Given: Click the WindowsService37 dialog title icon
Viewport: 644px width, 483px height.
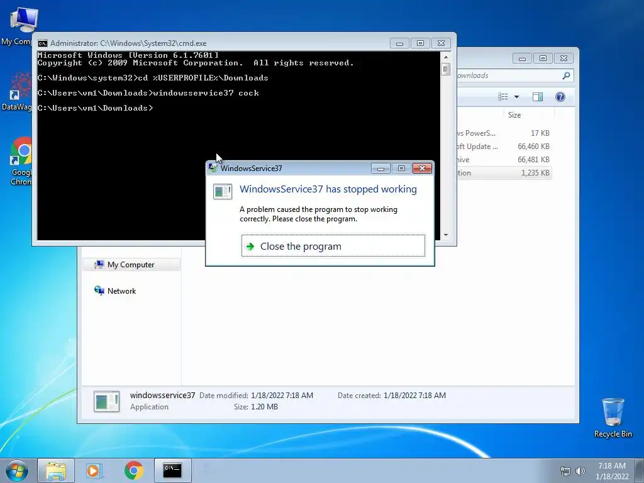Looking at the screenshot, I should [213, 168].
